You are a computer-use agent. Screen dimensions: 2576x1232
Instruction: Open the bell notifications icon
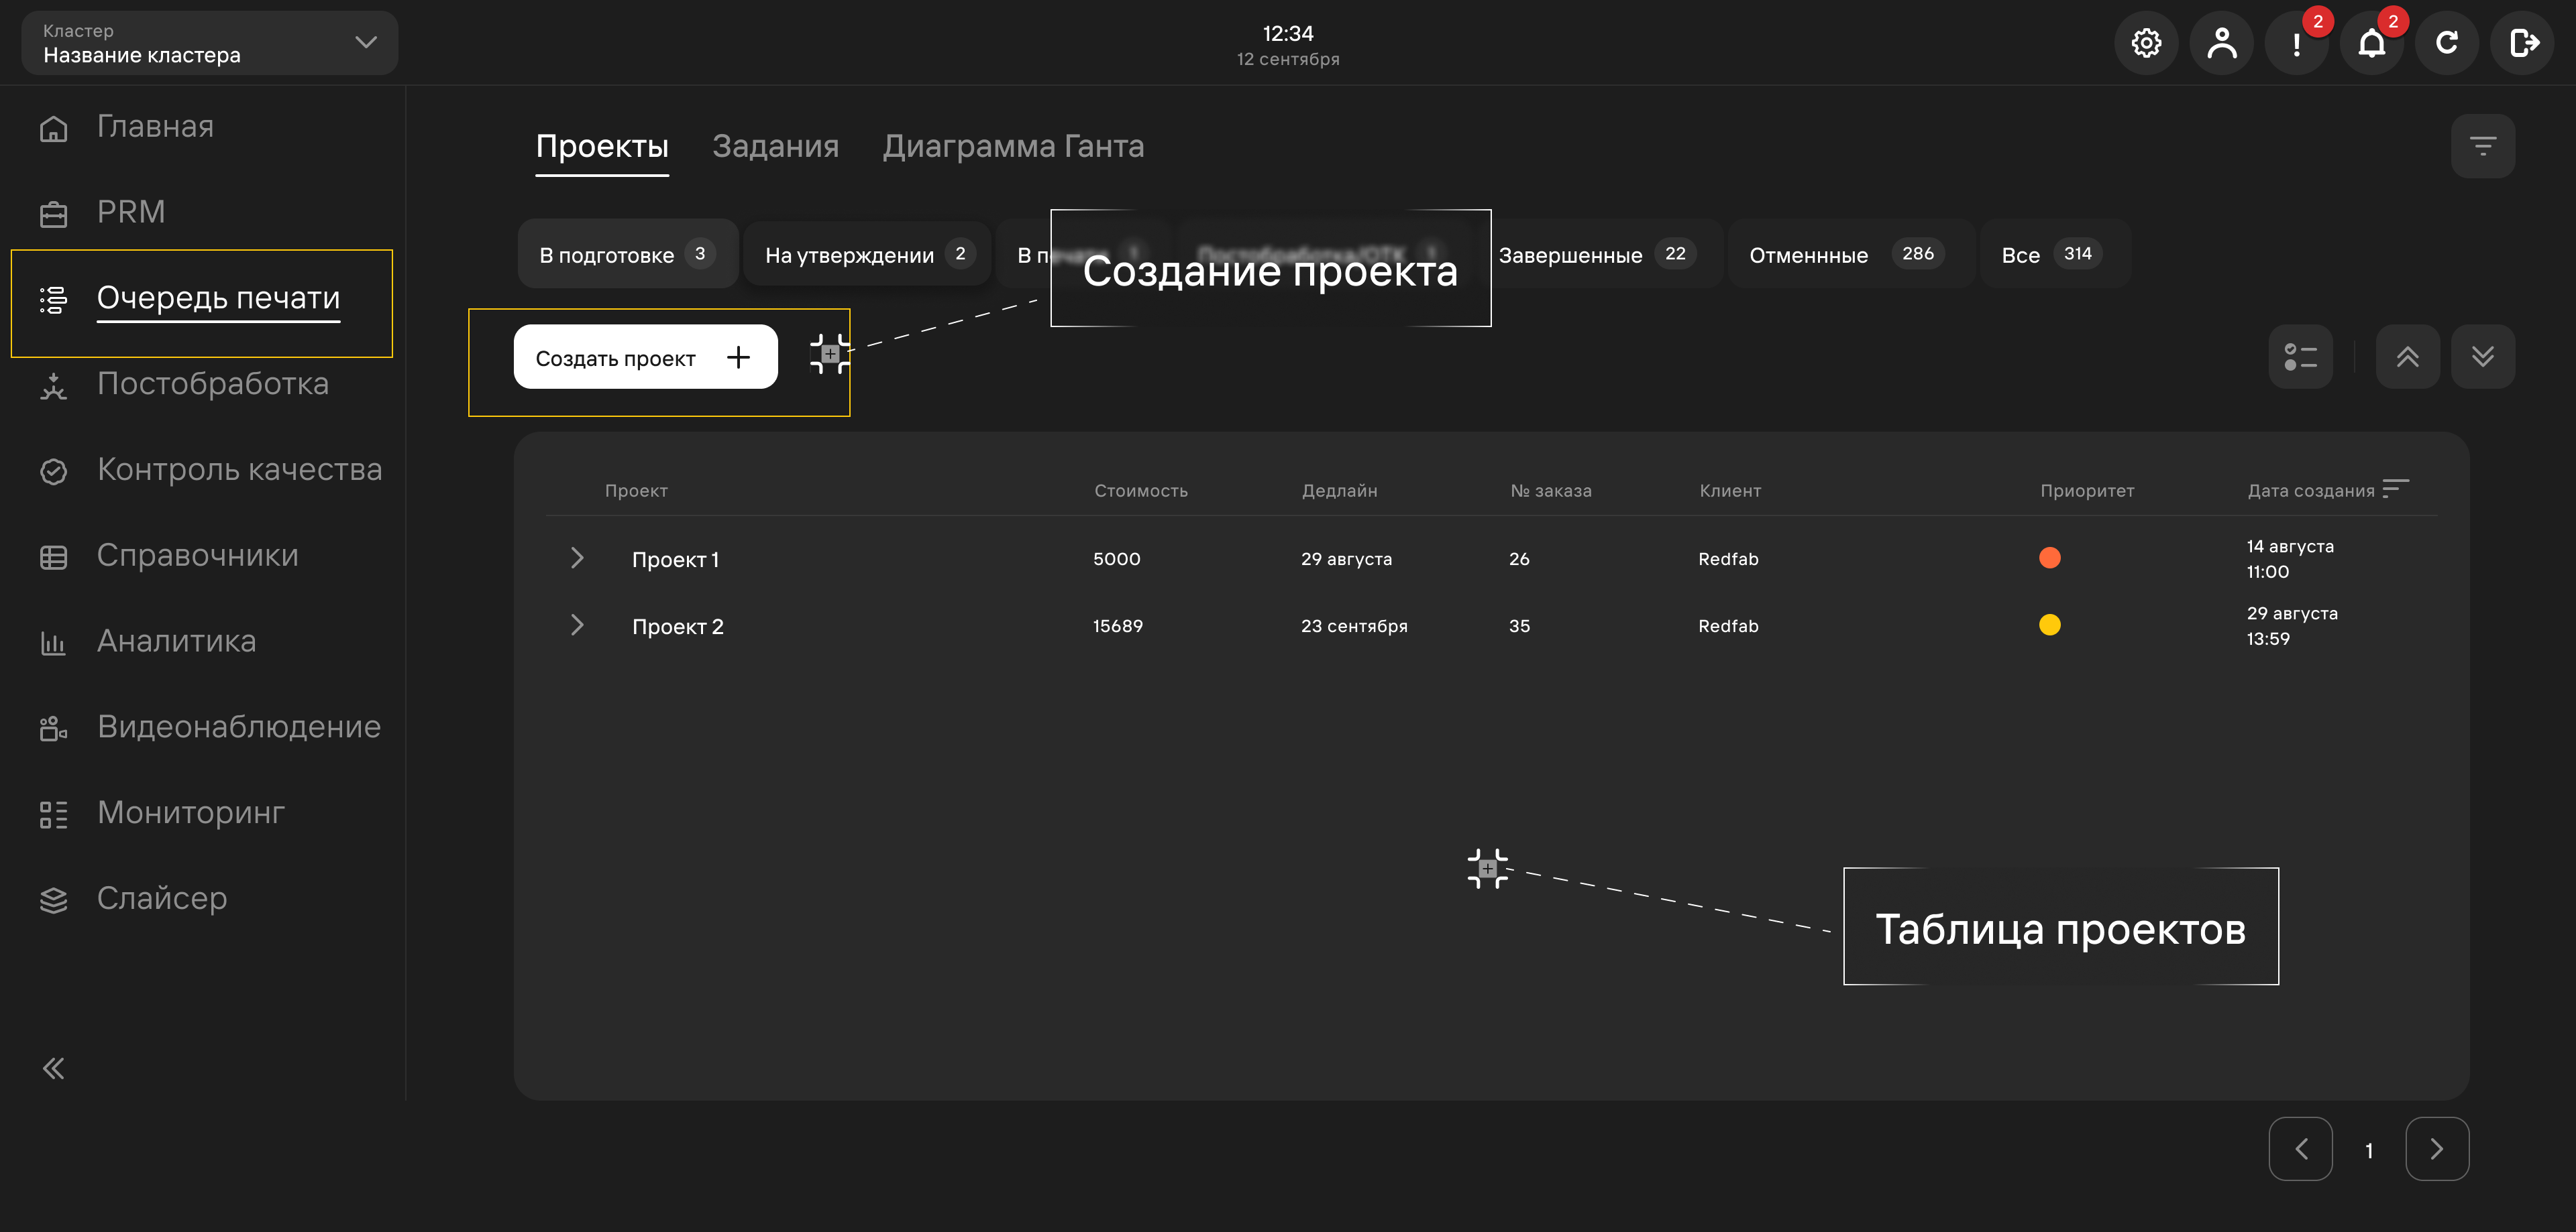pyautogui.click(x=2372, y=43)
